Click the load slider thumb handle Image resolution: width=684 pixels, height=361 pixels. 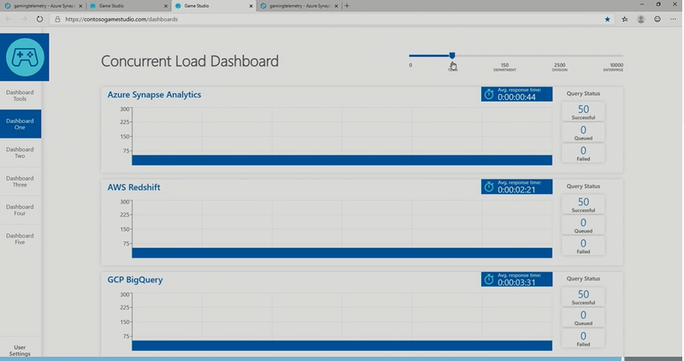452,56
